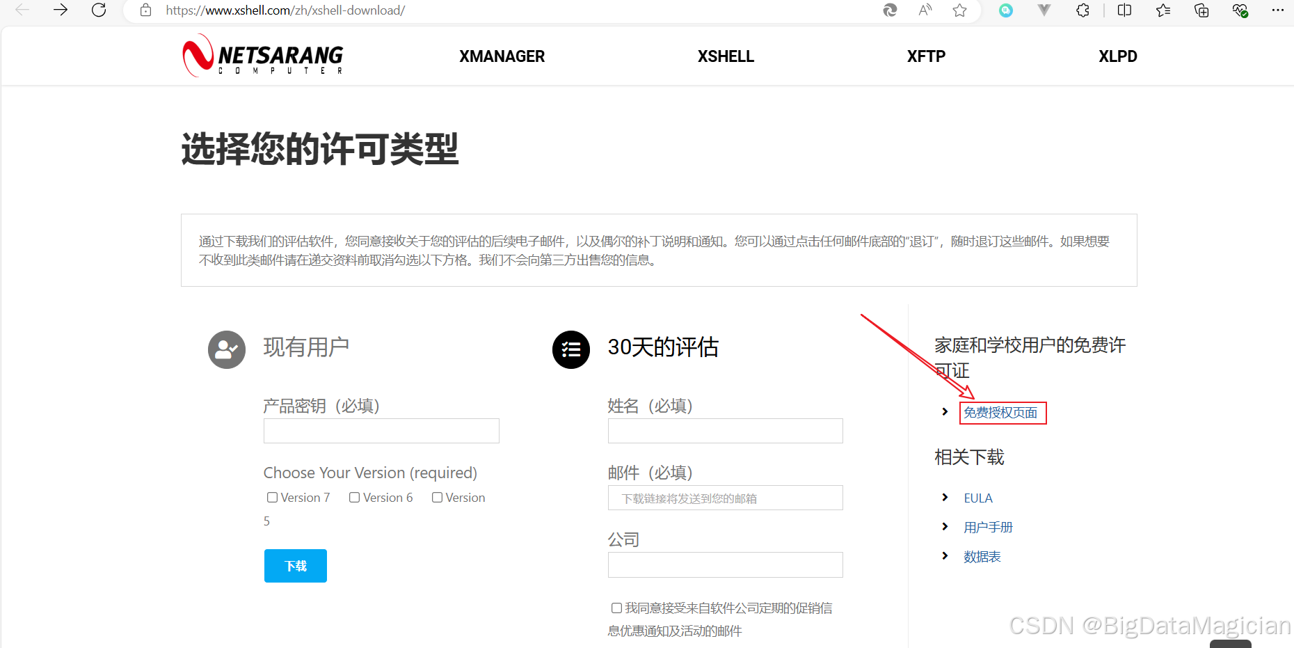
Task: Click the chevron beside EULA
Action: coord(945,497)
